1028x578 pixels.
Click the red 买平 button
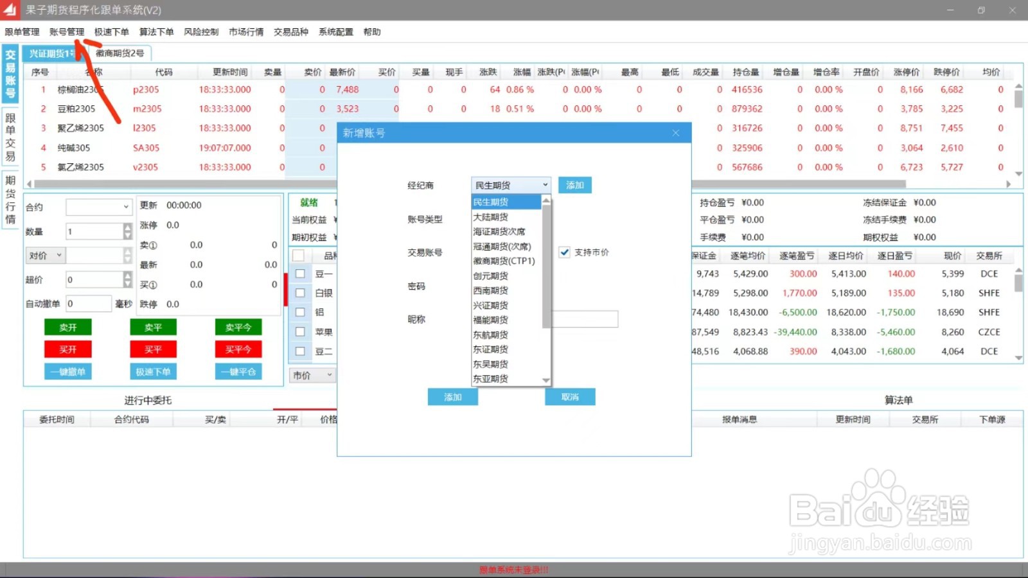153,349
